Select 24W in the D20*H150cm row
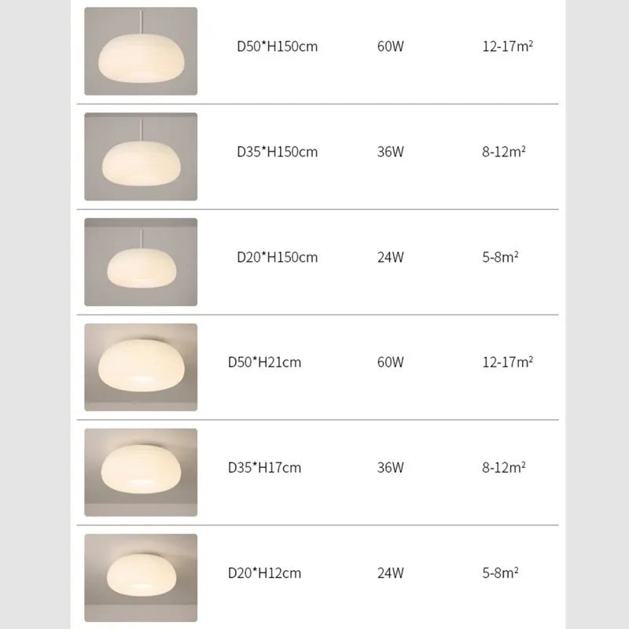 point(391,257)
